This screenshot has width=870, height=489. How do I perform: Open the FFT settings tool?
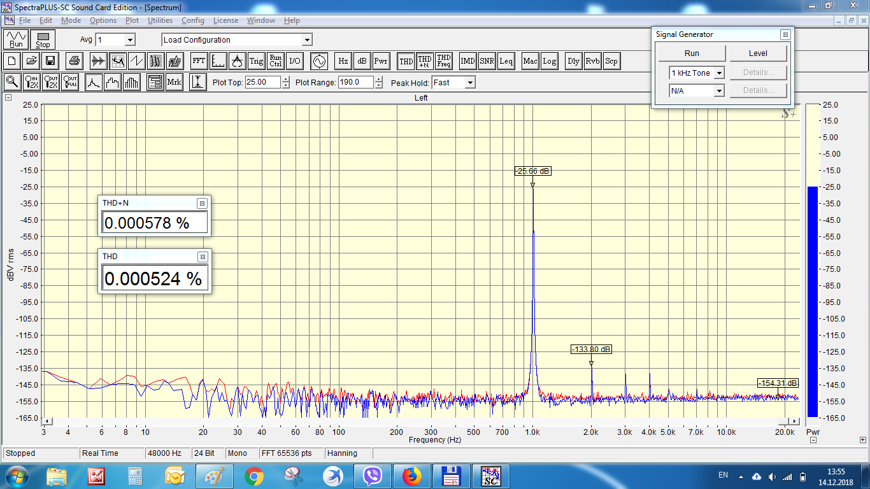pos(199,61)
